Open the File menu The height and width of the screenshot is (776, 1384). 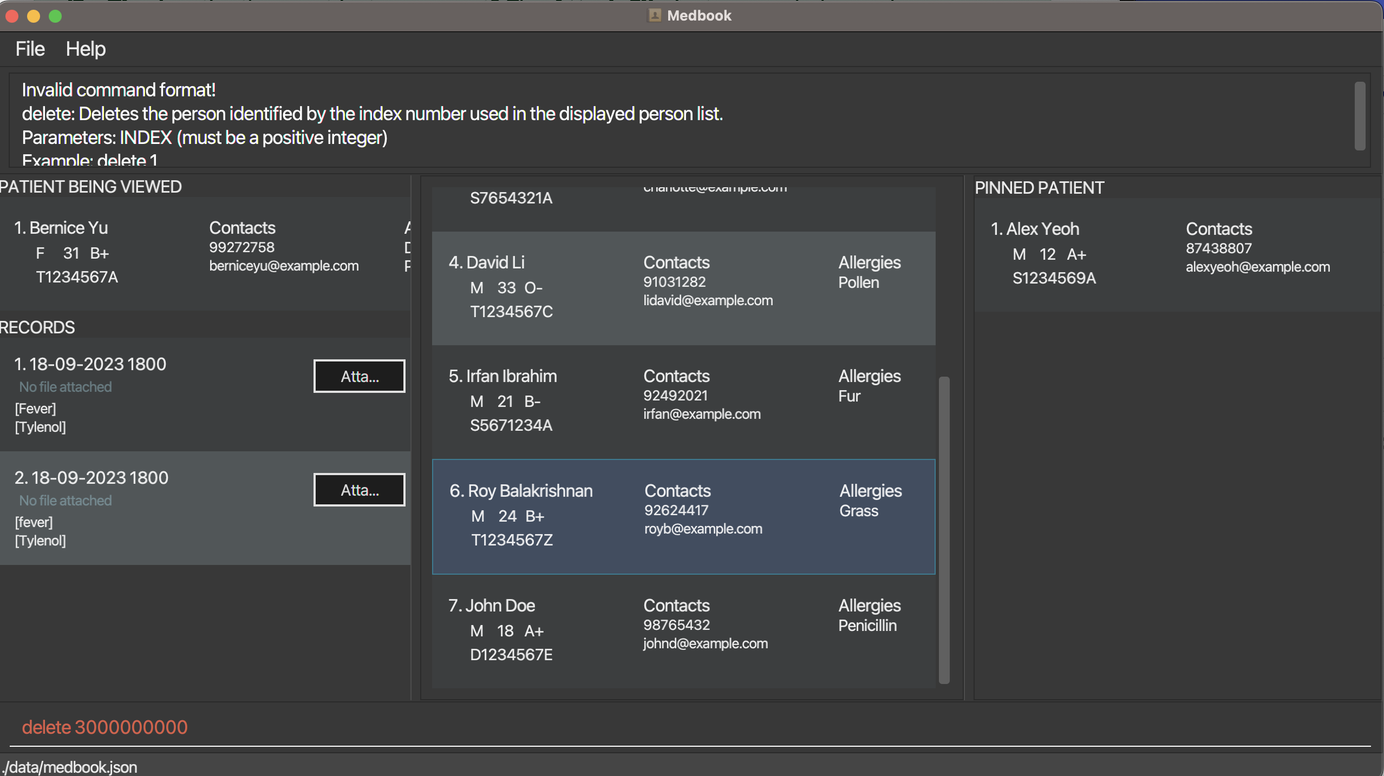(x=30, y=49)
